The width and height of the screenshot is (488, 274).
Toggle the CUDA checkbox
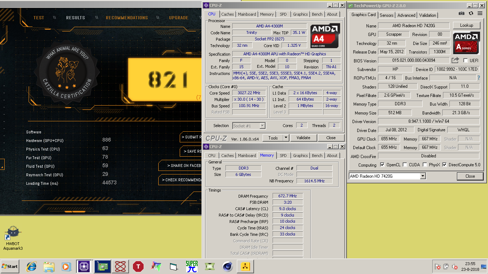coord(405,165)
